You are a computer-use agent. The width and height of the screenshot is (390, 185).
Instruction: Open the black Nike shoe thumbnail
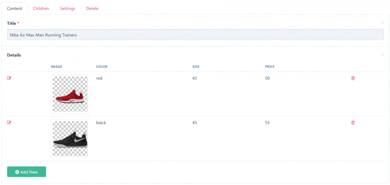[x=70, y=139]
